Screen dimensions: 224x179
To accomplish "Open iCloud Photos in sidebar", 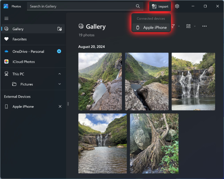I will point(33,62).
